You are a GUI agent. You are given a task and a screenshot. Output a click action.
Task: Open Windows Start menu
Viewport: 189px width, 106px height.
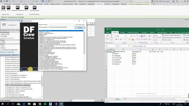click(x=2, y=104)
